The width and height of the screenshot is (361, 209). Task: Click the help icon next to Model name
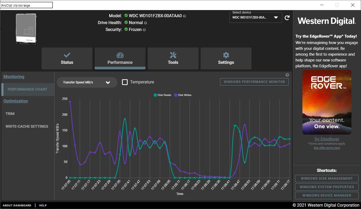[184, 16]
